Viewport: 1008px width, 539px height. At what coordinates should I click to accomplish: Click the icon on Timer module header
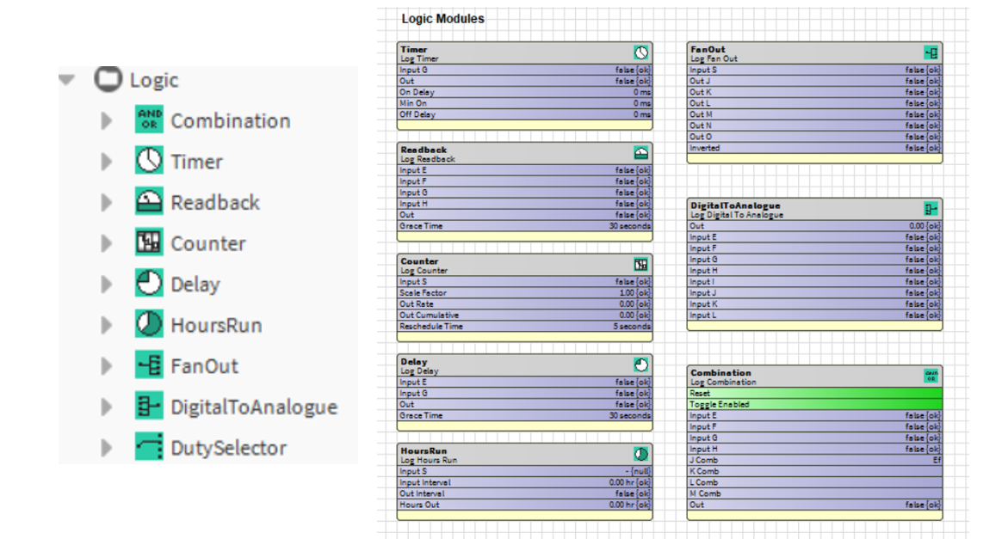[x=641, y=53]
